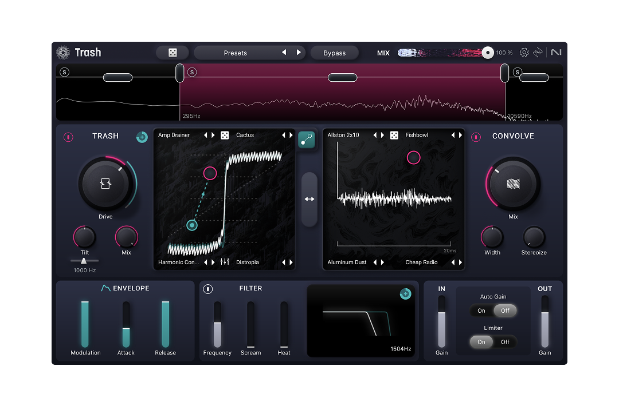The image size is (619, 406).
Task: Toggle the Trash module power button
Action: (x=68, y=137)
